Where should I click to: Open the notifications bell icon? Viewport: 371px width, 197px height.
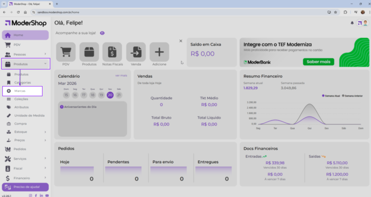pyautogui.click(x=352, y=23)
